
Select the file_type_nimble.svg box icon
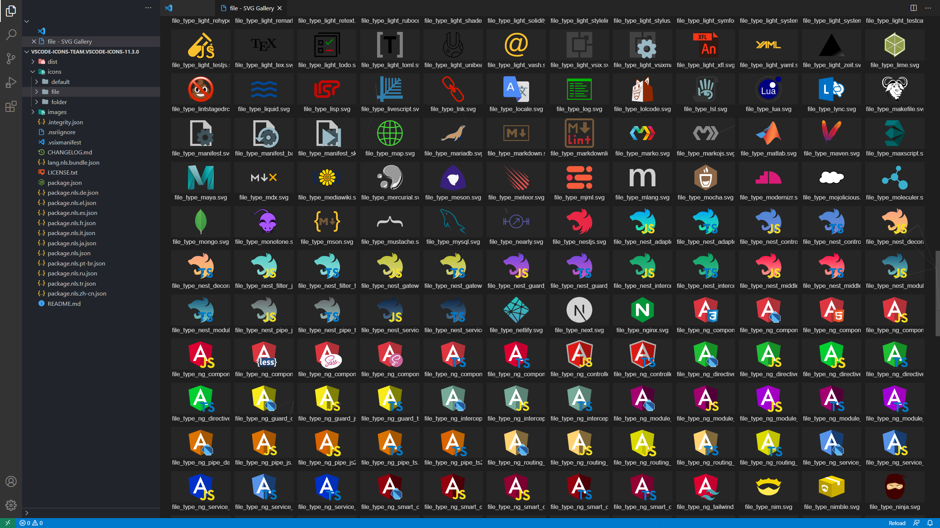pos(832,487)
